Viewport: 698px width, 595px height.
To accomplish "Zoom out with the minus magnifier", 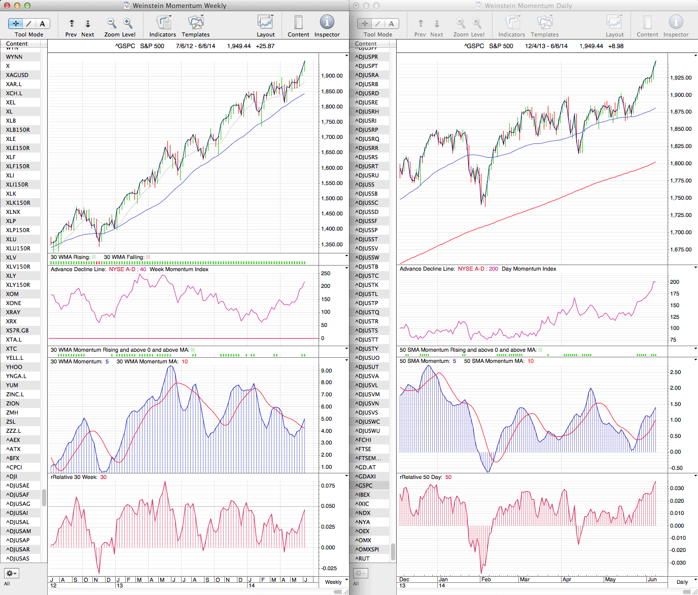I will 112,23.
